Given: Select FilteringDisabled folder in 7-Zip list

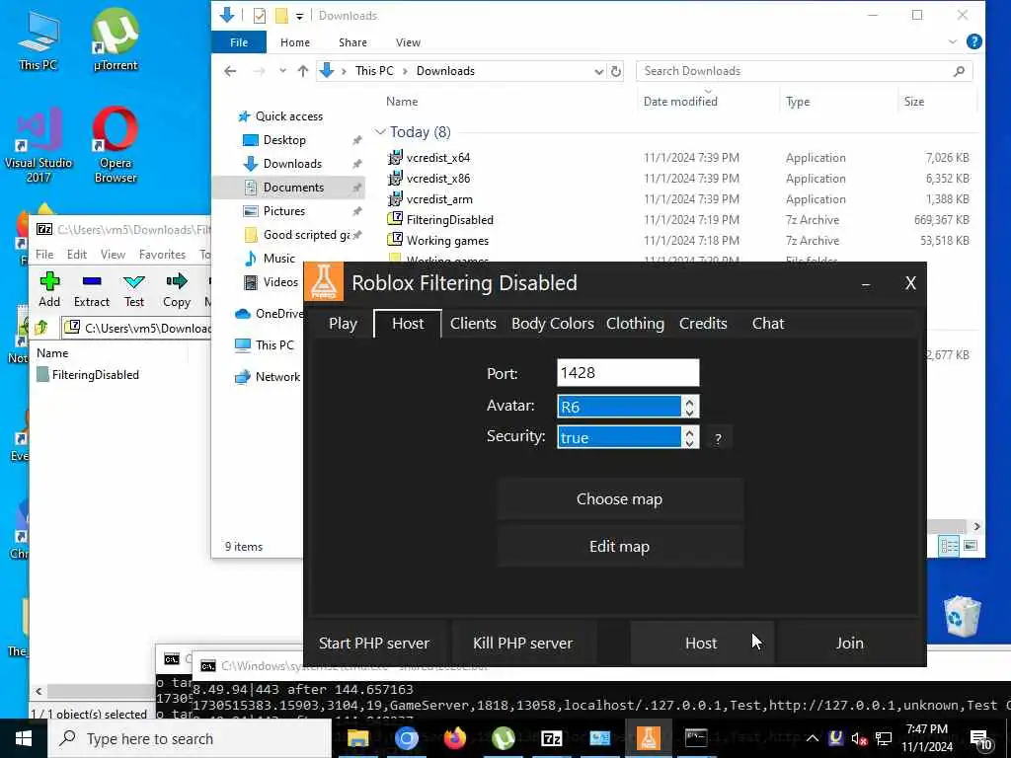Looking at the screenshot, I should pos(88,375).
